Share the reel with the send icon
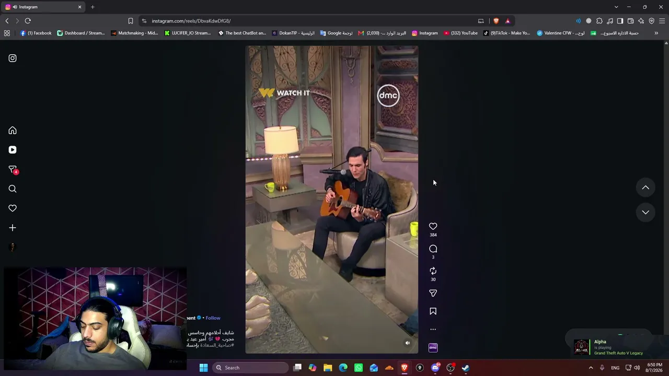 point(433,293)
